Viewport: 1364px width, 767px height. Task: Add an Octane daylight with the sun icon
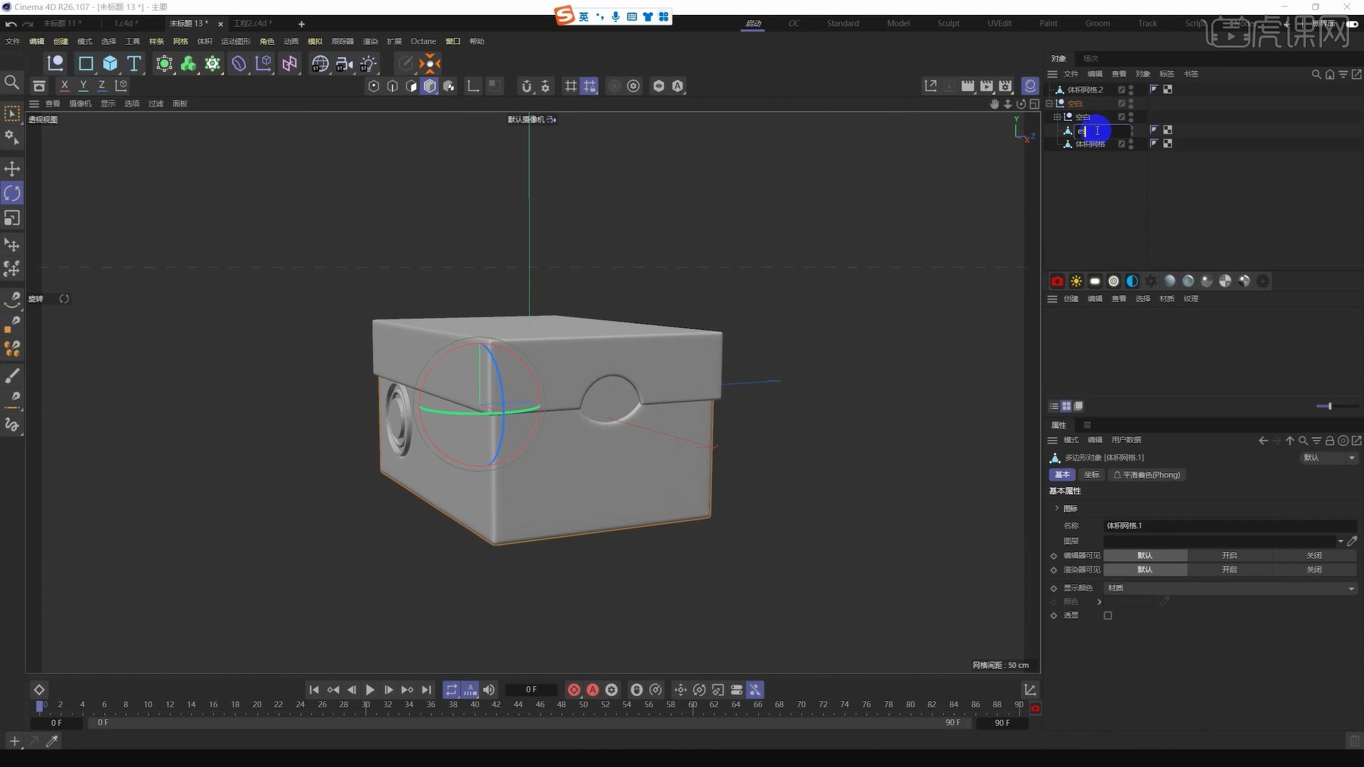click(1076, 281)
